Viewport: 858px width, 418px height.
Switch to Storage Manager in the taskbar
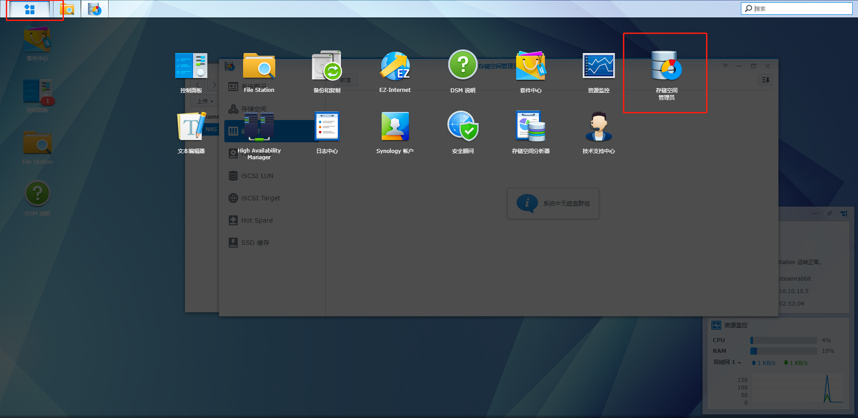tap(95, 9)
